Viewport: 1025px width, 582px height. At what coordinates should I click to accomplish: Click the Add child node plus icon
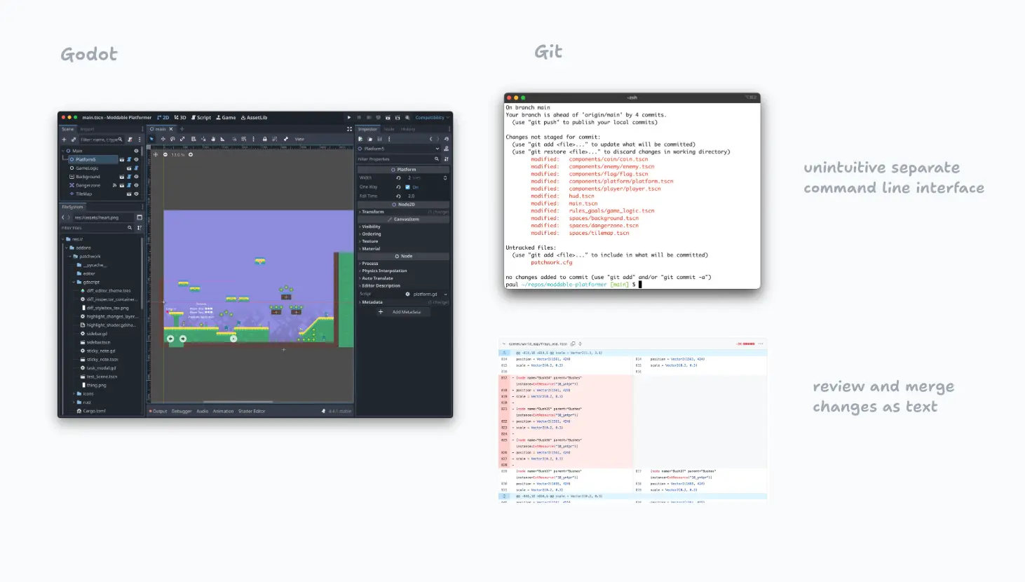64,140
